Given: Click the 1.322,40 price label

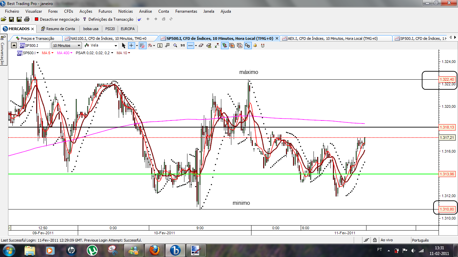Looking at the screenshot, I should pyautogui.click(x=447, y=79).
